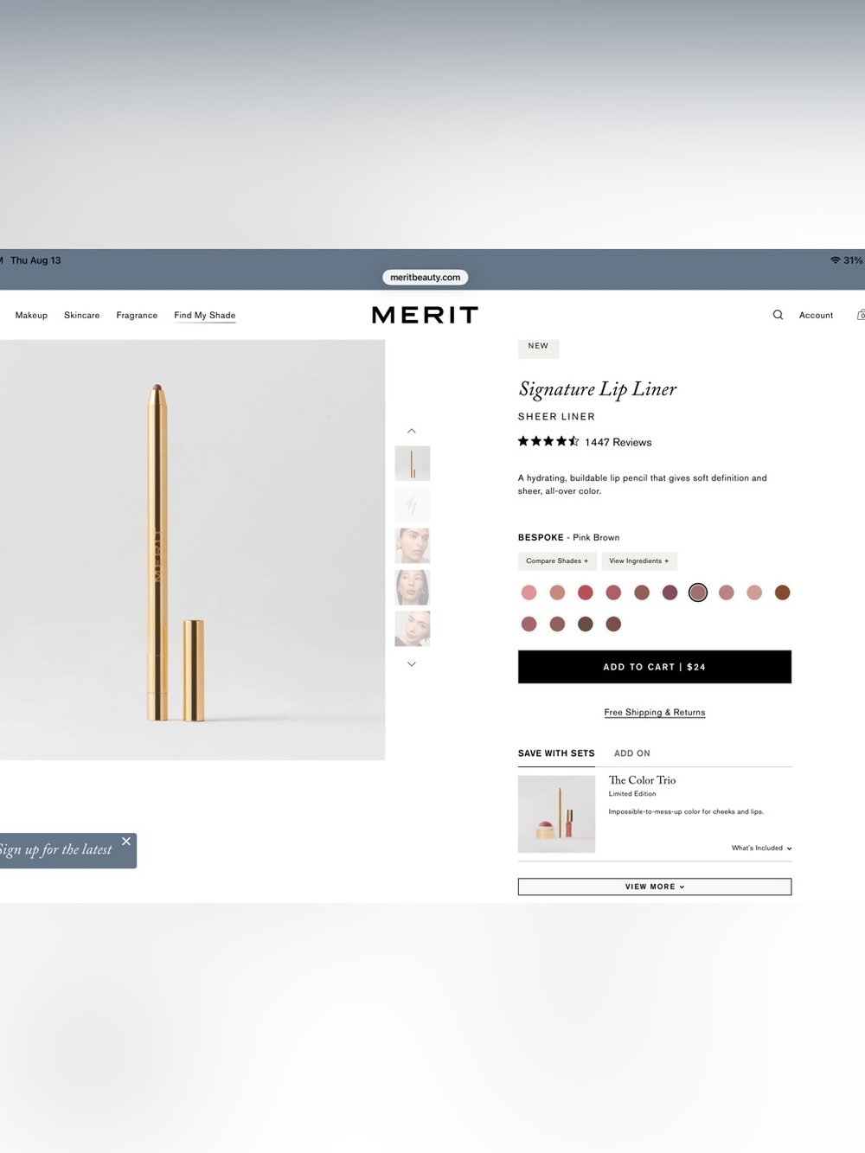Open fourth thumbnail of model face
This screenshot has width=865, height=1153.
(x=413, y=587)
